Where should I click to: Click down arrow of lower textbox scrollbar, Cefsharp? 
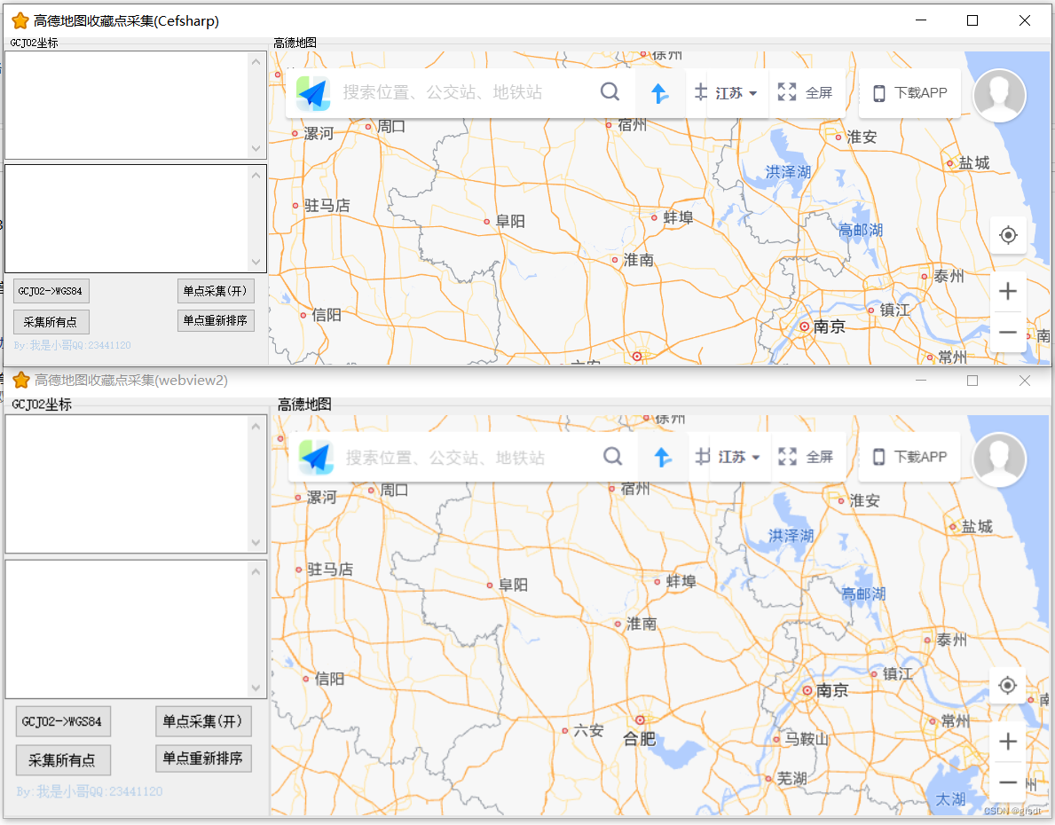coord(256,262)
